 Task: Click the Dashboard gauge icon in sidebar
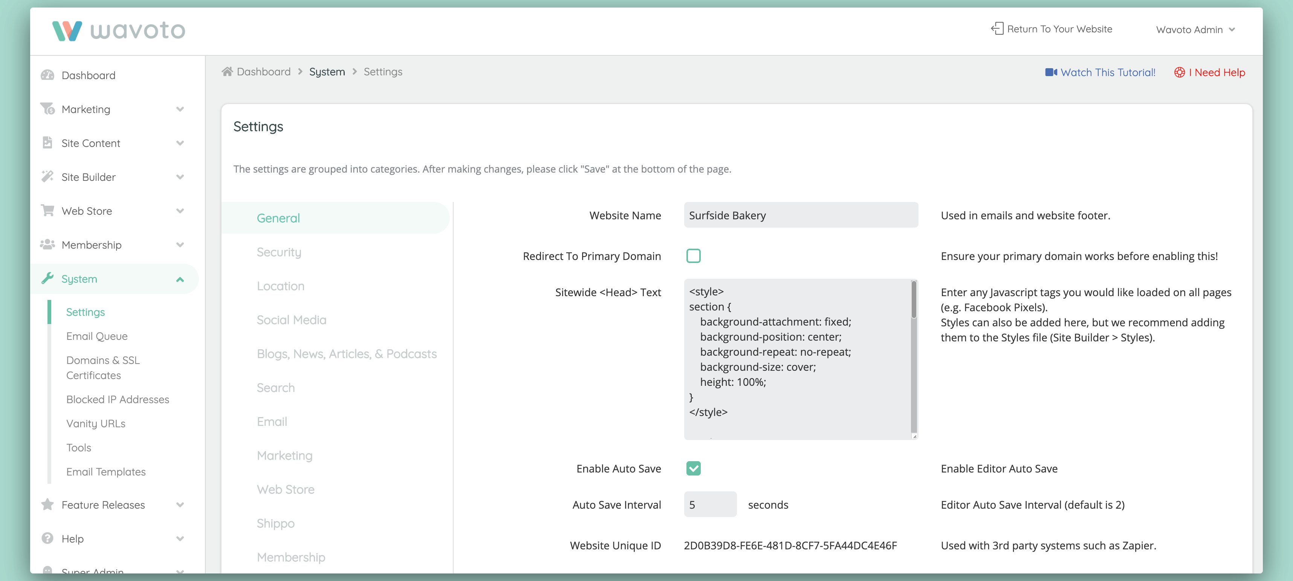pyautogui.click(x=48, y=75)
